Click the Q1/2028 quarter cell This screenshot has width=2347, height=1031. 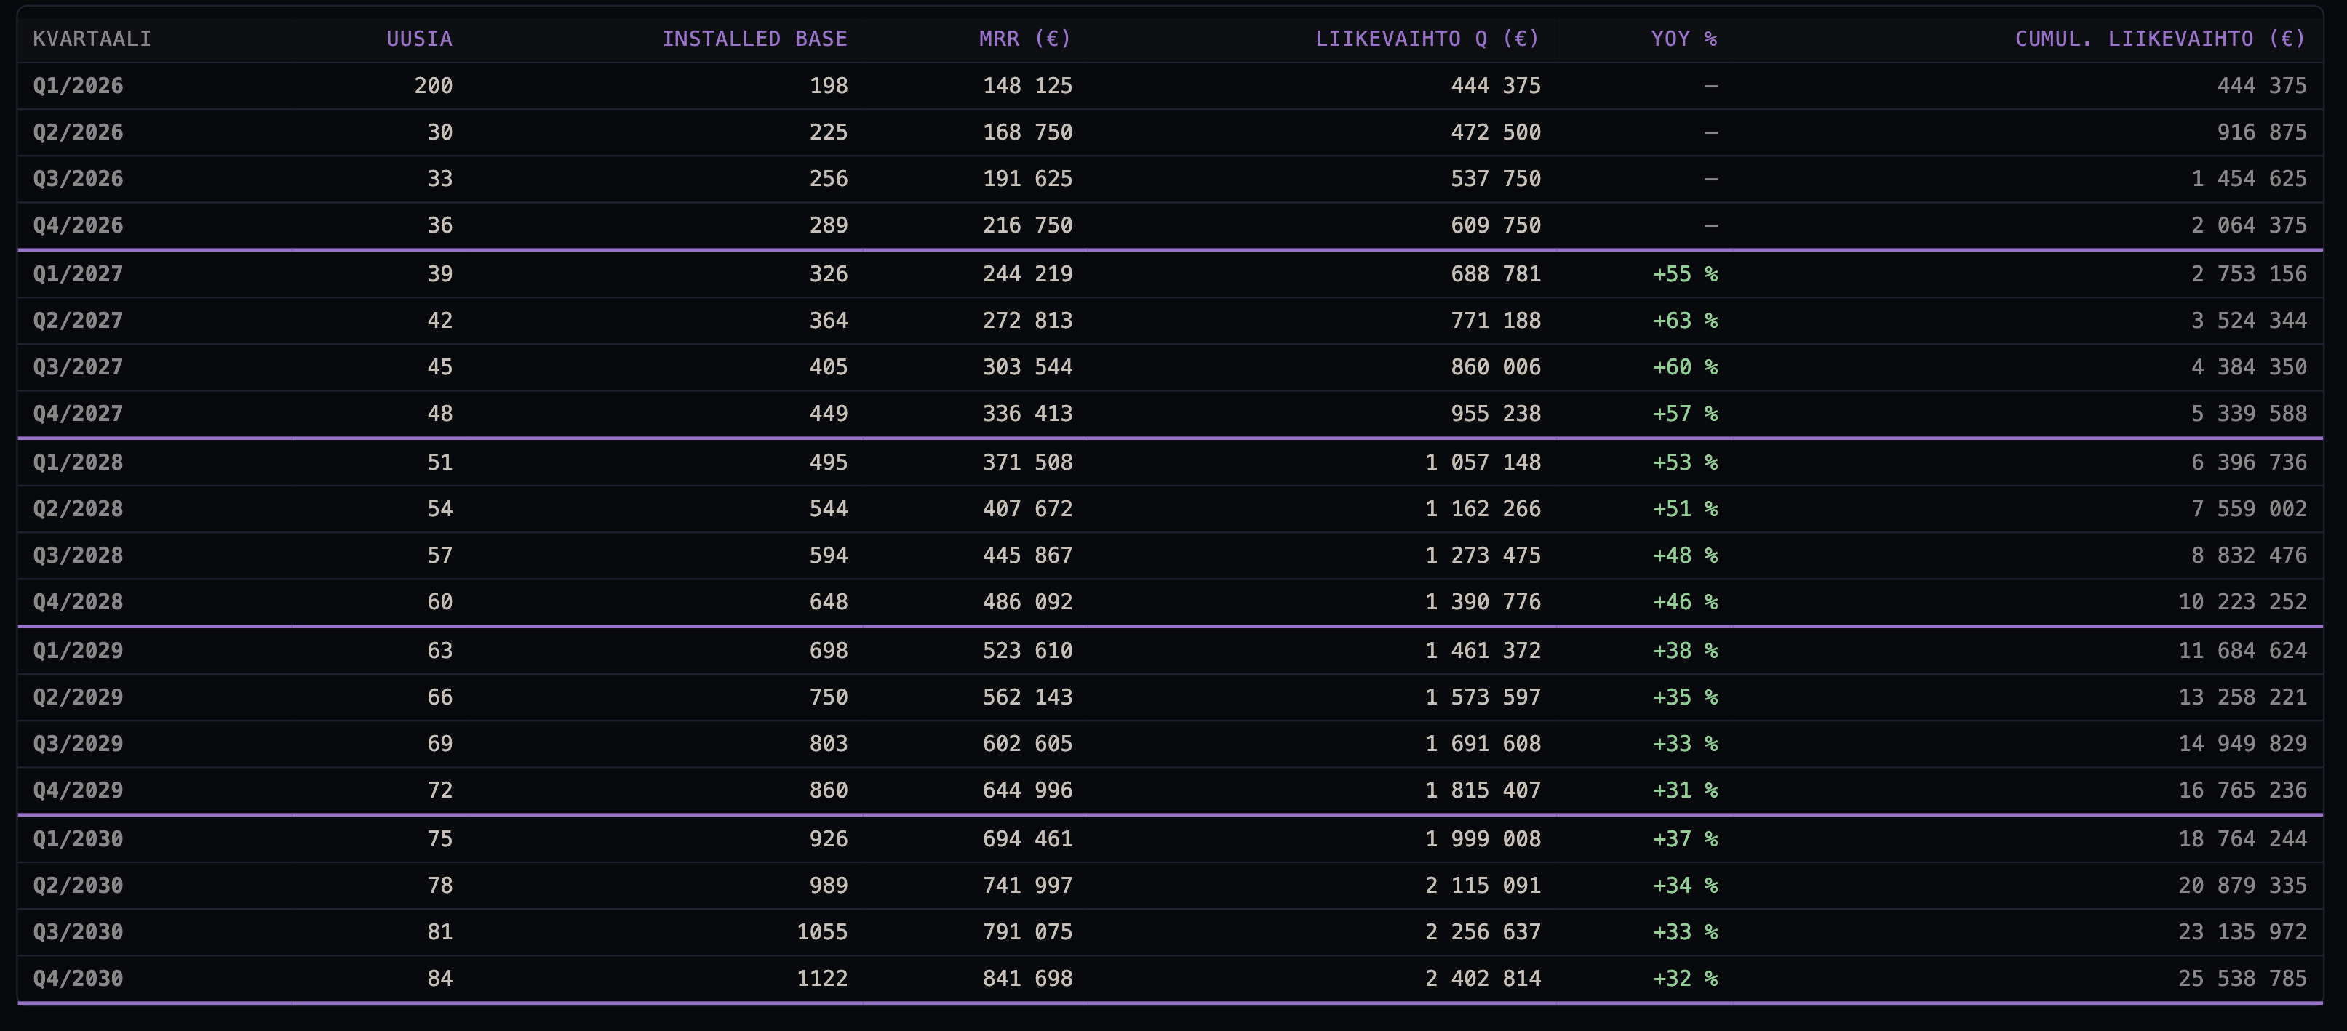(79, 462)
